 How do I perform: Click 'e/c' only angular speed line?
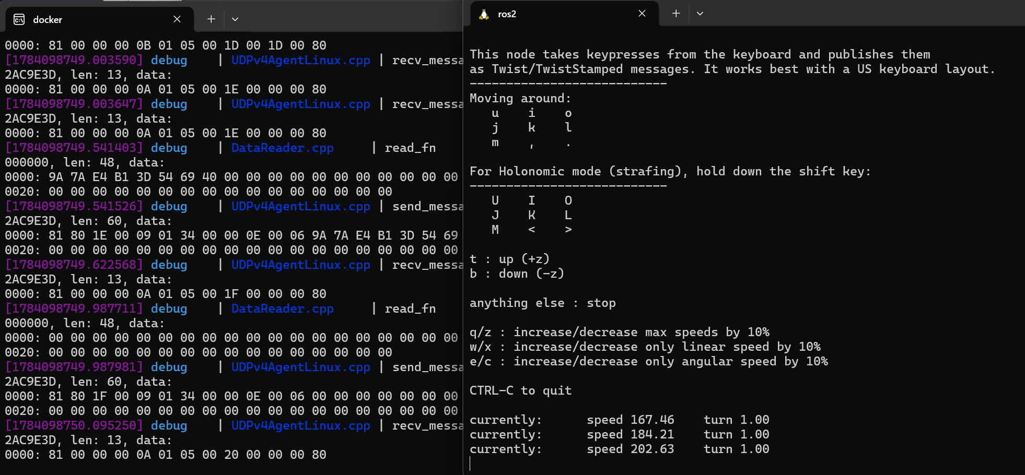[x=649, y=361]
